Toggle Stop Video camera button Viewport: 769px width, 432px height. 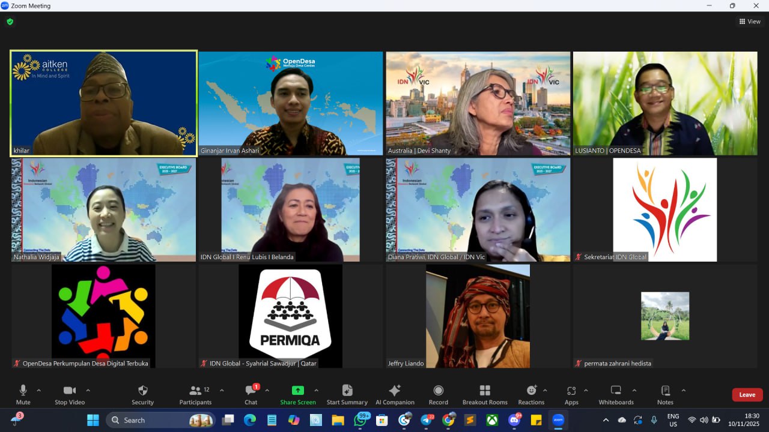click(70, 394)
